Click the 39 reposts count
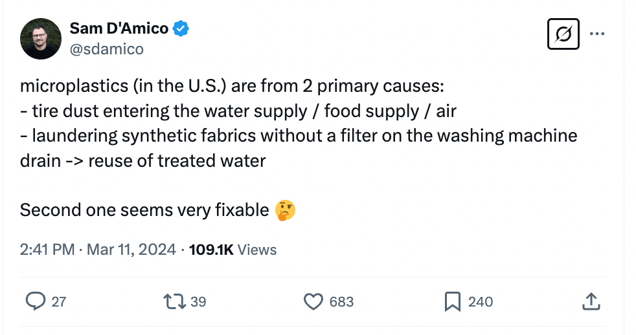The image size is (636, 335). (198, 302)
